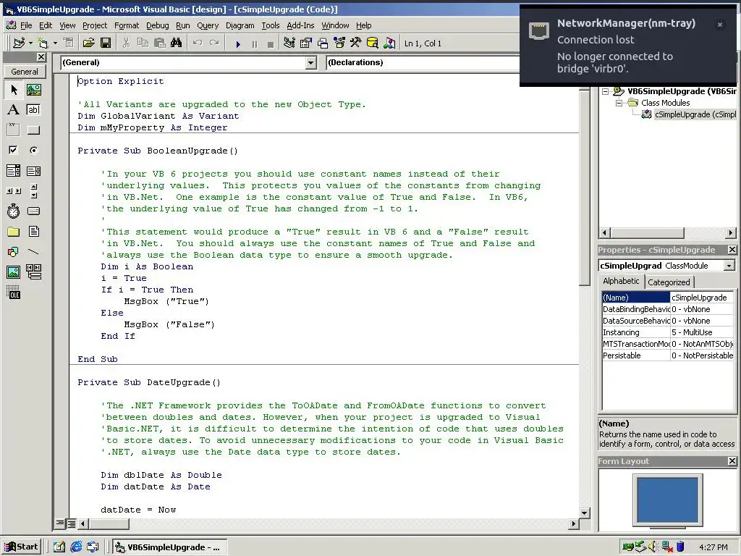741x556 pixels.
Task: Open the cSimpleUpgrade ClassModule properties dropdown
Action: click(729, 266)
